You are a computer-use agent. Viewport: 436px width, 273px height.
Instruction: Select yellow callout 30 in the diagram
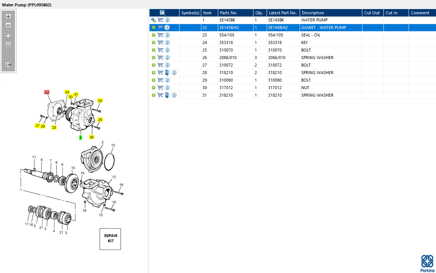click(x=71, y=97)
